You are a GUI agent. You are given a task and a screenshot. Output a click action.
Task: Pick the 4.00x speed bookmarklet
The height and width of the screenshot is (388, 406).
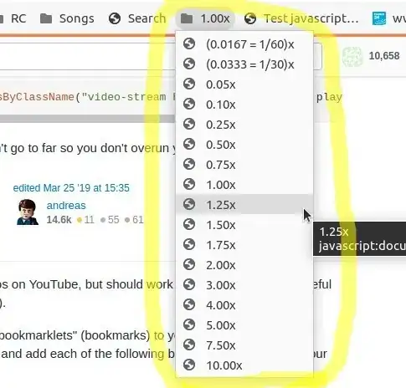pyautogui.click(x=244, y=305)
